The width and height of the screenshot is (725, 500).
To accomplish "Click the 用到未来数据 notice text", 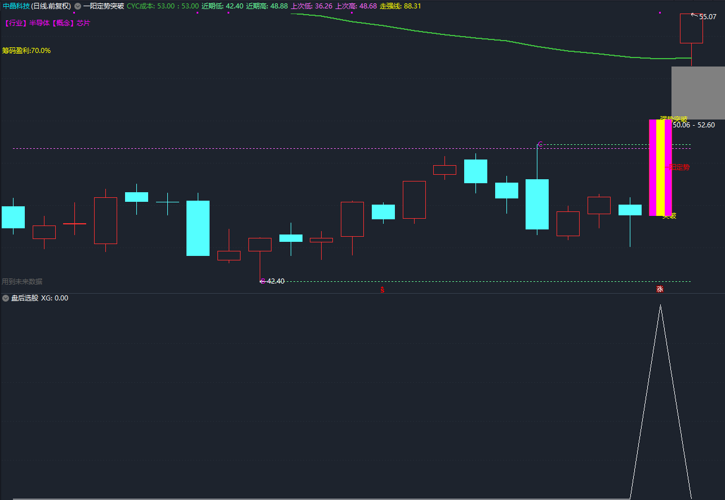I will click(x=22, y=281).
